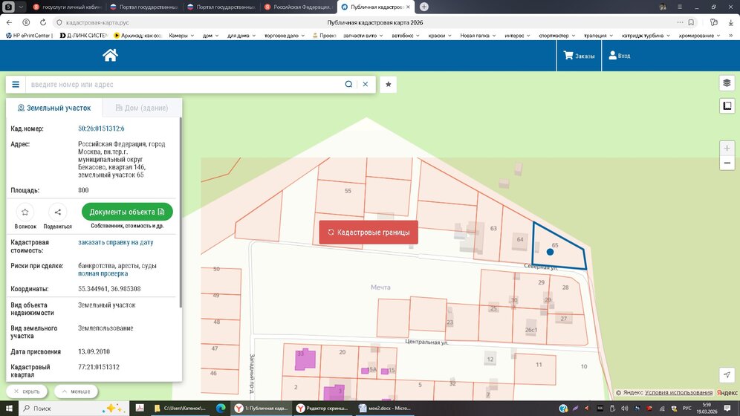Switch to Редактор скриншотов taskbar window
The image size is (740, 416).
tap(322, 408)
